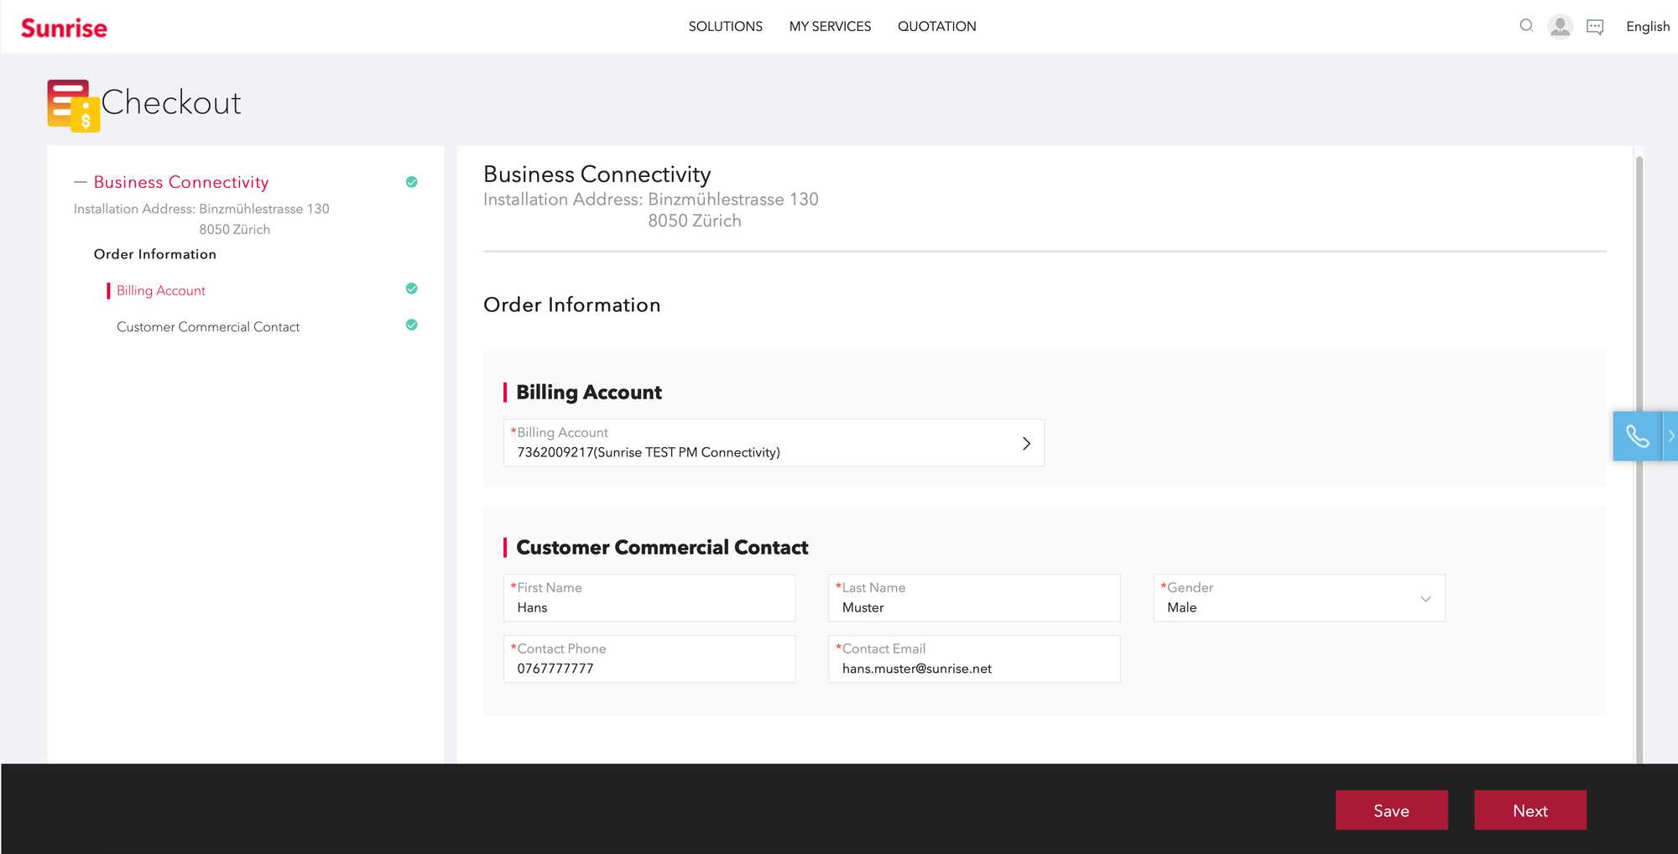Click the Contact Phone field

649,659
